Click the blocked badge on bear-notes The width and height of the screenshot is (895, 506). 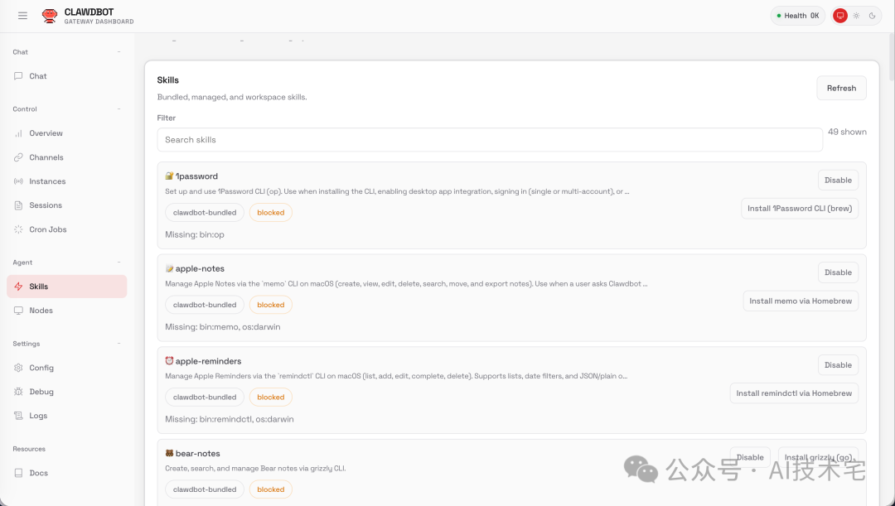270,489
